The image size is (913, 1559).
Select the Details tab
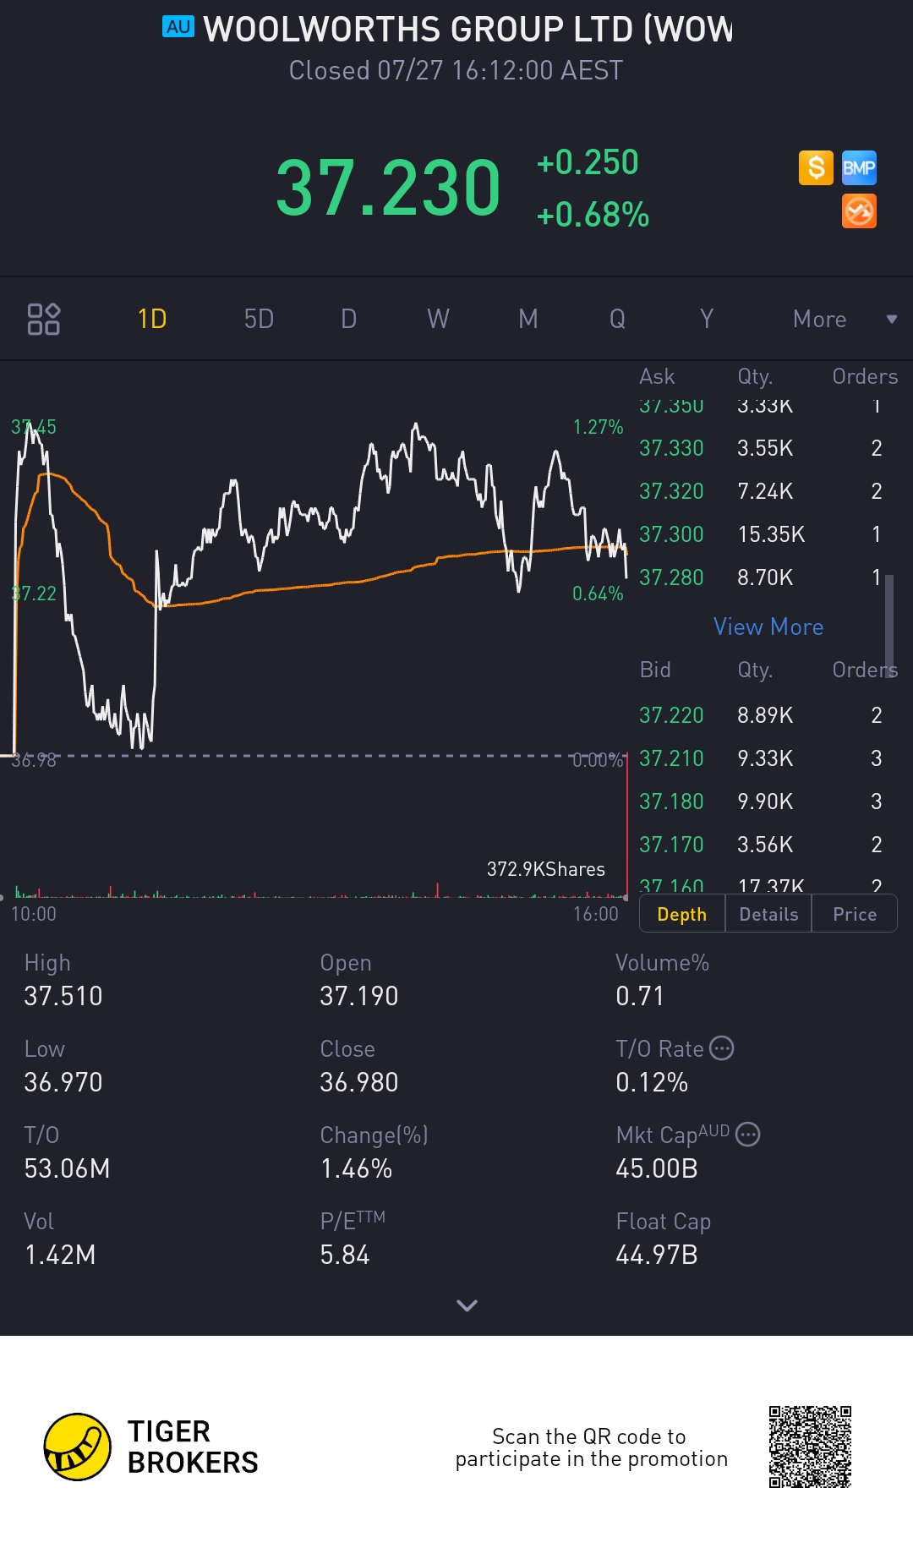coord(768,914)
